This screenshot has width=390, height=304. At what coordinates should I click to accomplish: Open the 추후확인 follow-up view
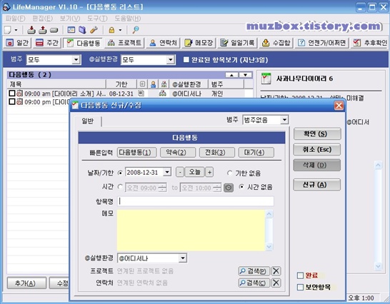370,43
